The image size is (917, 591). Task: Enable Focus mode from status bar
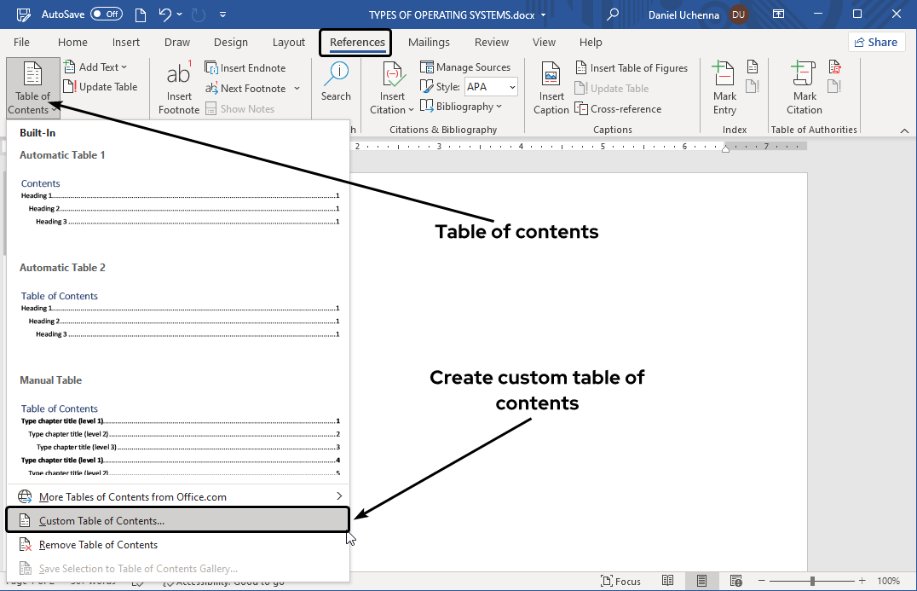click(621, 581)
